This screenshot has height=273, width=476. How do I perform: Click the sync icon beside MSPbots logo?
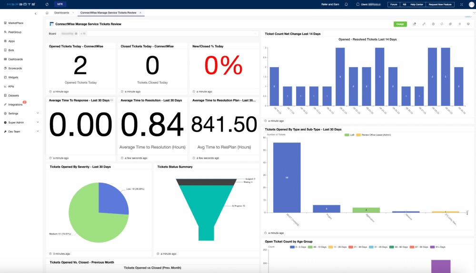47,4
